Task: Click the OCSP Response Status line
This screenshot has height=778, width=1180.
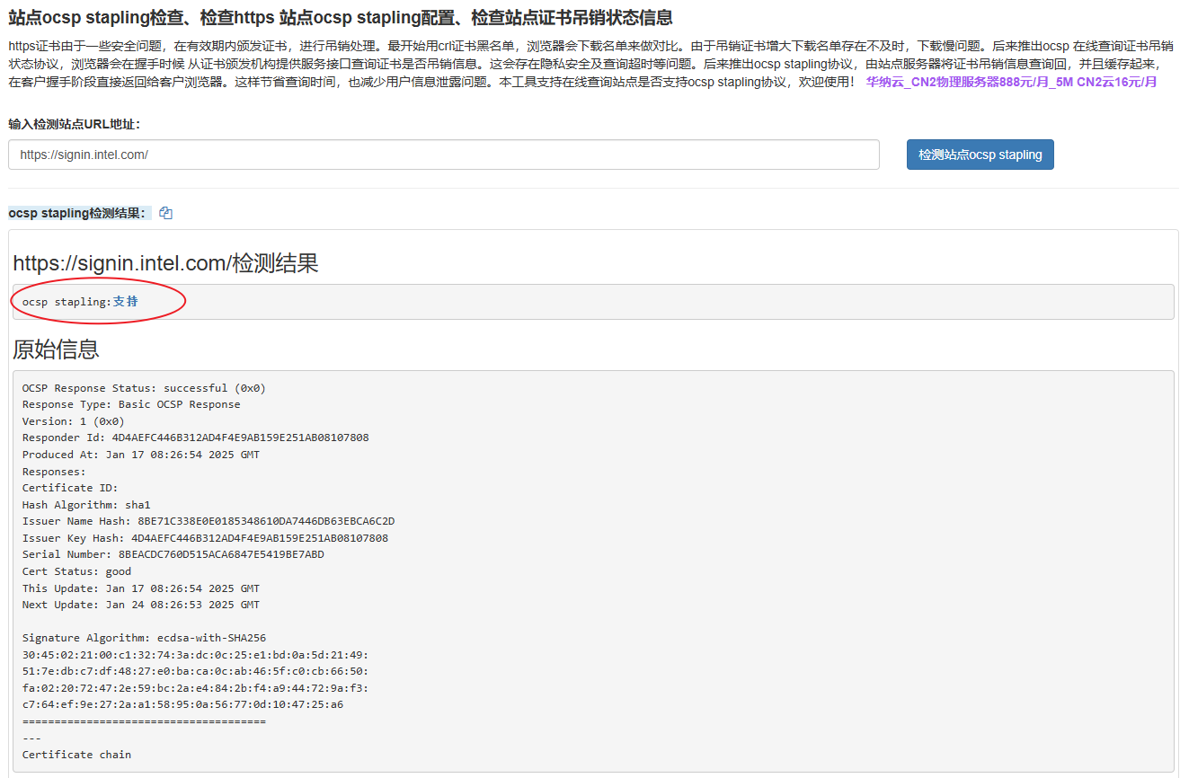Action: pos(144,388)
